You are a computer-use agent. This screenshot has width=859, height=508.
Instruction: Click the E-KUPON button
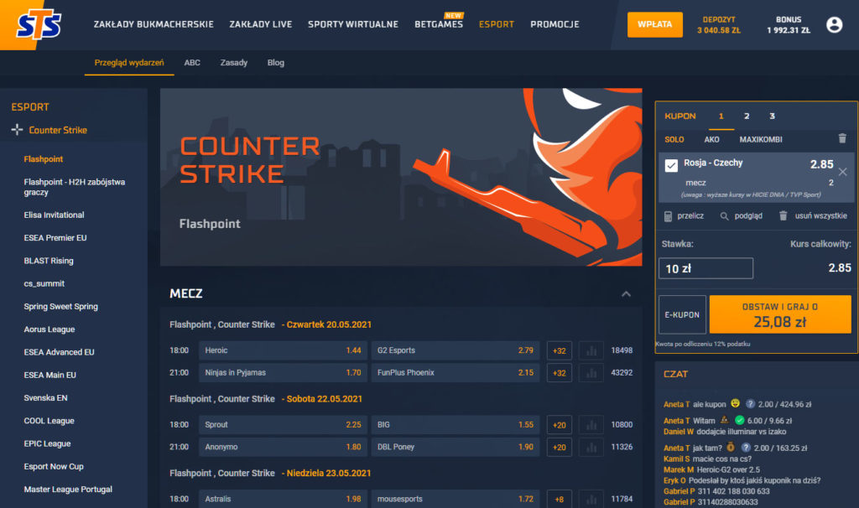pyautogui.click(x=682, y=314)
